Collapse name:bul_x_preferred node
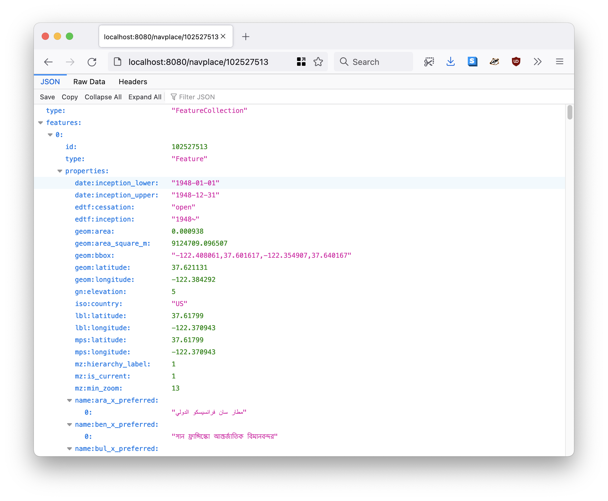608x501 pixels. click(x=70, y=449)
